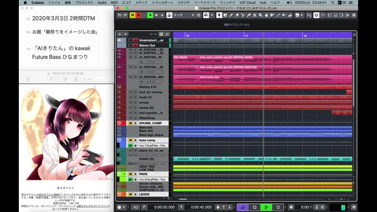Expand the DRUMS_COMP folder track
377x212 pixels.
click(119, 123)
